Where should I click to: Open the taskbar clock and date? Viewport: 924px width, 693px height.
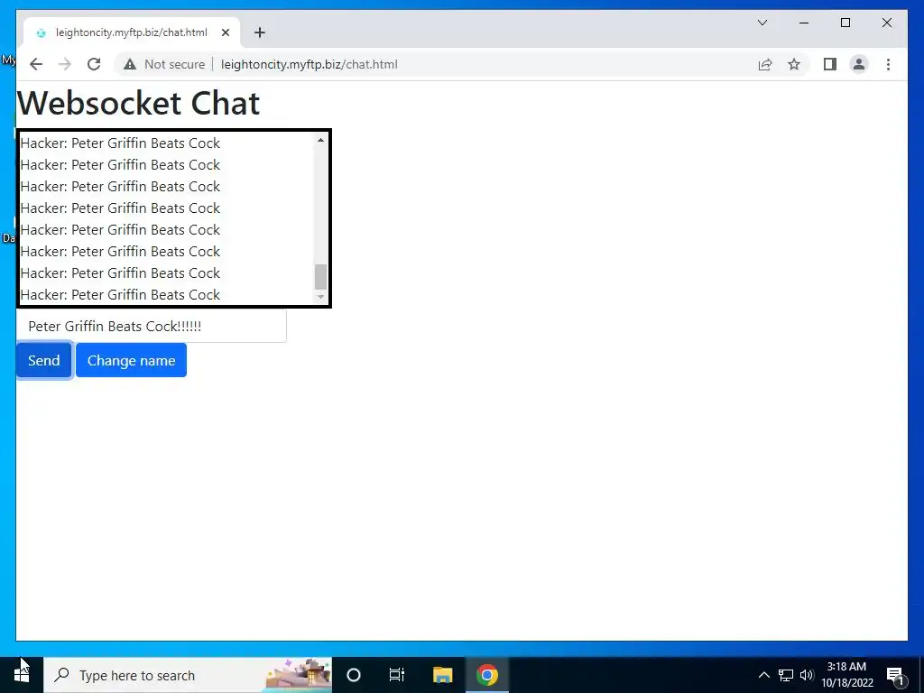click(x=846, y=675)
